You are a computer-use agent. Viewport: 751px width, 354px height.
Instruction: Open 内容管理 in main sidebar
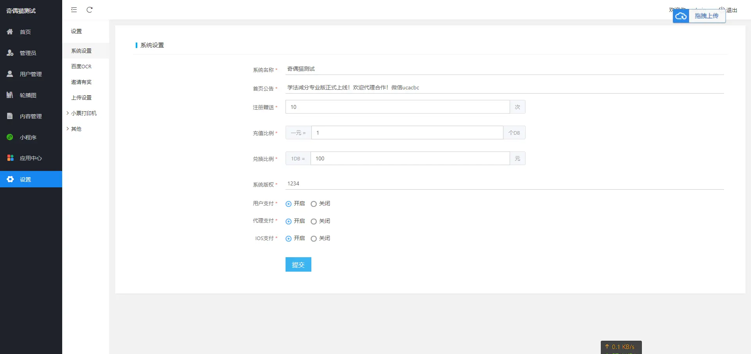pos(31,116)
